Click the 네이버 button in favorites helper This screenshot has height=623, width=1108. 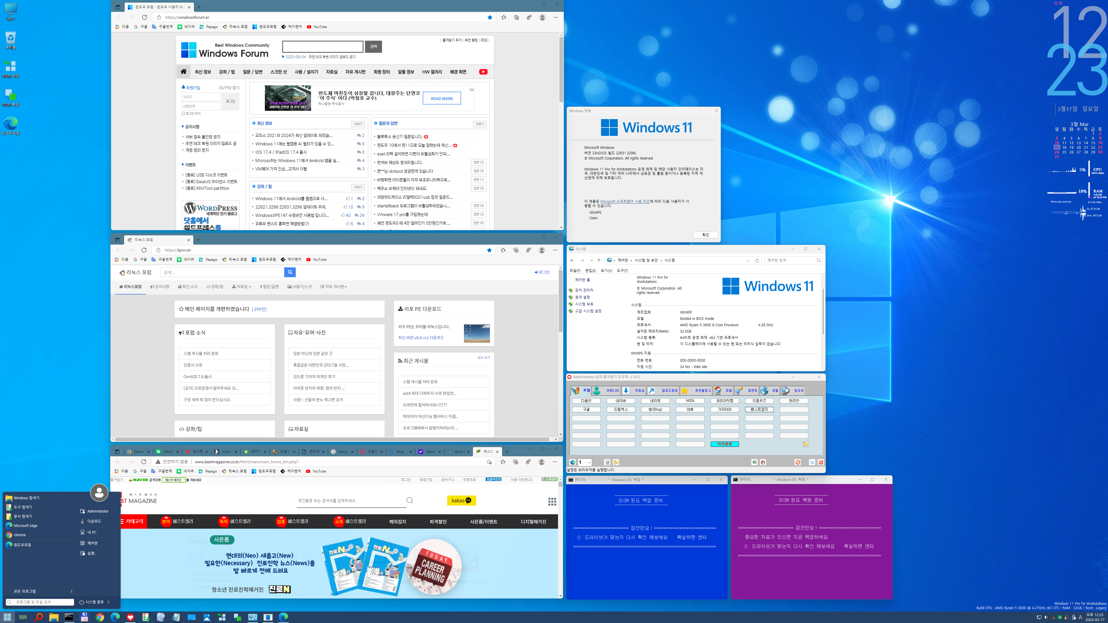click(621, 401)
